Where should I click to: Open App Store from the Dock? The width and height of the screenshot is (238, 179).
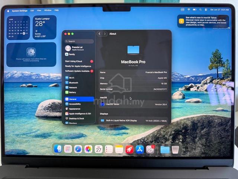[x=140, y=149]
